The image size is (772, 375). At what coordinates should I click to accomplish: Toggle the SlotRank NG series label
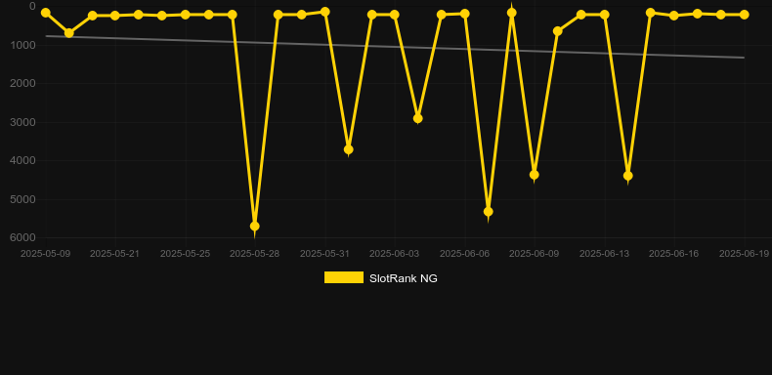[x=404, y=278]
